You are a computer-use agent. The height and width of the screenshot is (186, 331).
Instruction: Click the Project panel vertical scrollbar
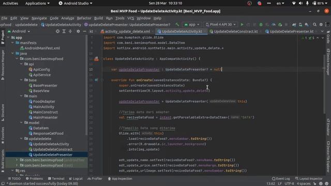(x=86, y=85)
